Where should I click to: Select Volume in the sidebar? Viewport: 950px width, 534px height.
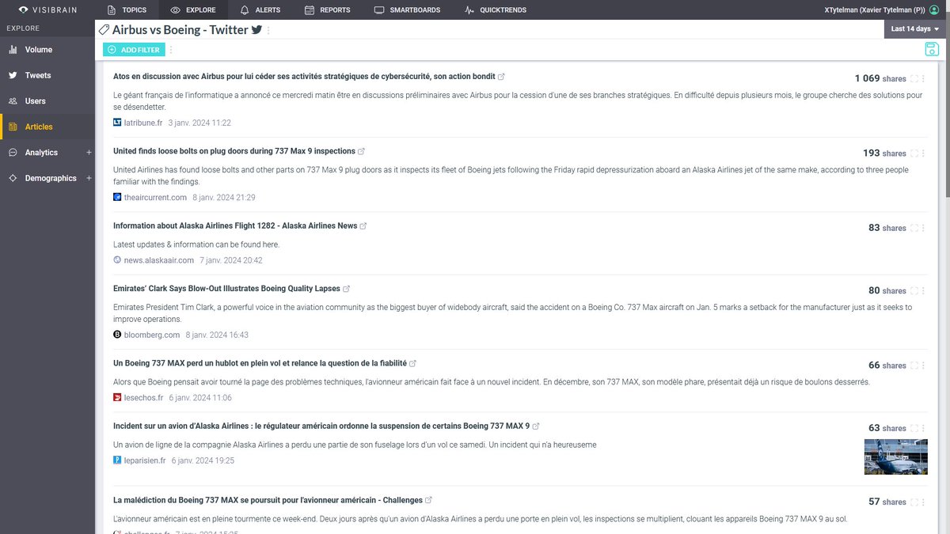(47, 50)
